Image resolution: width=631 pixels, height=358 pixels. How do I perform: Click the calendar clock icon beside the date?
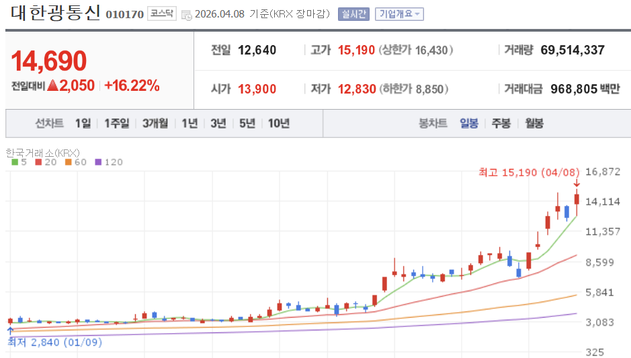click(x=186, y=15)
